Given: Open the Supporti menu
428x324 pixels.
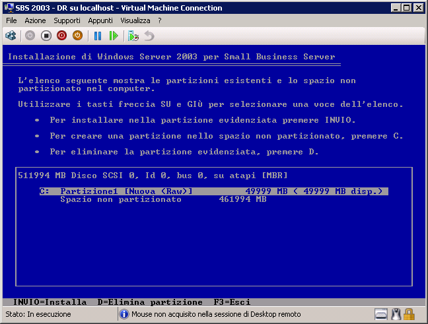Looking at the screenshot, I should pos(67,20).
